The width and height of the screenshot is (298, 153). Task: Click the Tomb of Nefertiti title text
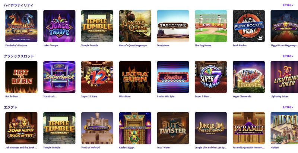pos(91,147)
